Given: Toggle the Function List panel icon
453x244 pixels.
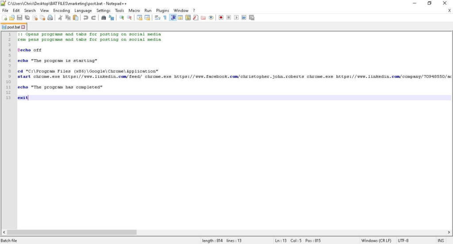Looking at the screenshot, I should coord(196,18).
